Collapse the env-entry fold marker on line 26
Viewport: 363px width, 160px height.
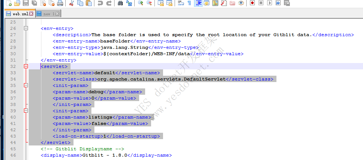(26, 28)
